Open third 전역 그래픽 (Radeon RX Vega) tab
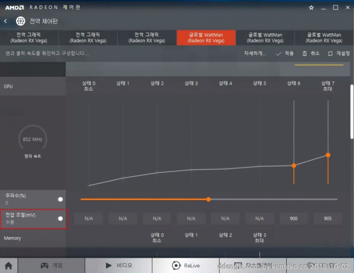 click(147, 38)
